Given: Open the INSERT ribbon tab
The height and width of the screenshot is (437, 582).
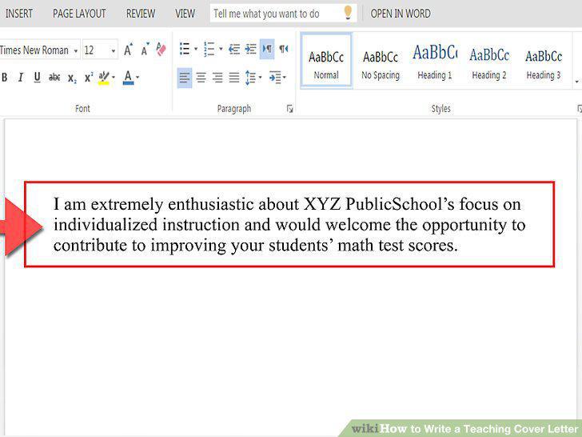Looking at the screenshot, I should (19, 14).
